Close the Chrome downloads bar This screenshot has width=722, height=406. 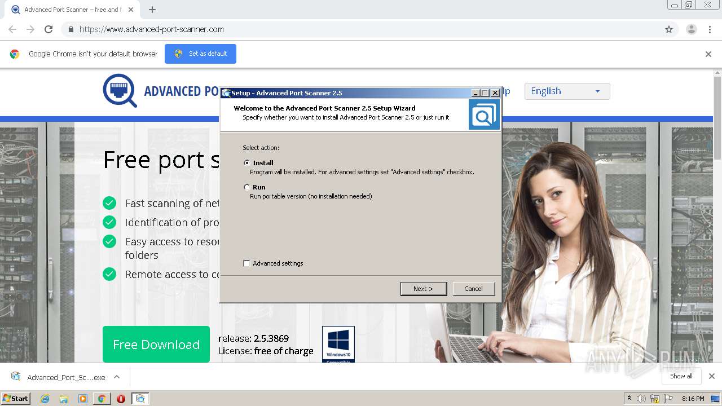712,376
